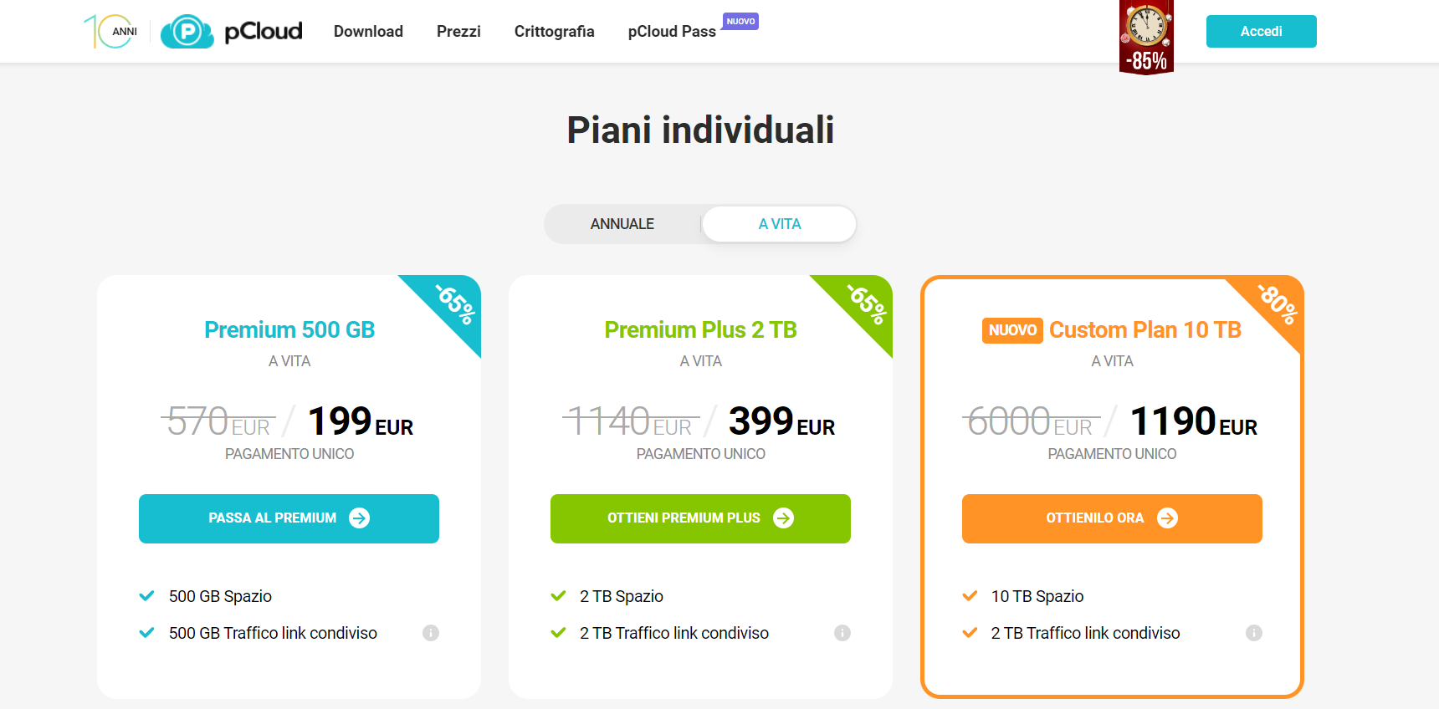Show info for Premium Plus link traffic
The width and height of the screenshot is (1439, 709).
pyautogui.click(x=842, y=633)
